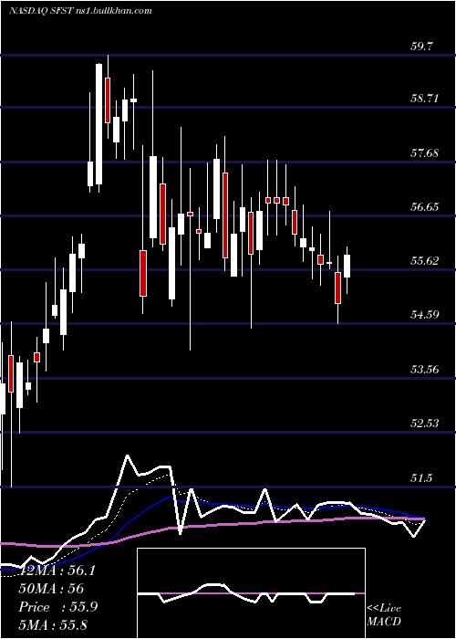Click the 57.68 price axis label
Screen dimensions: 456x639
tap(426, 153)
